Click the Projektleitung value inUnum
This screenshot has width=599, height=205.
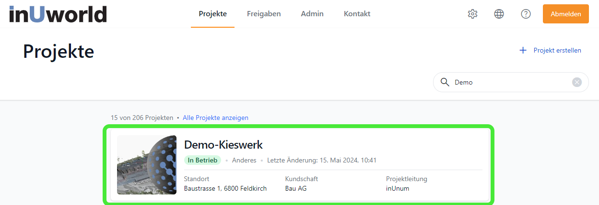click(398, 188)
